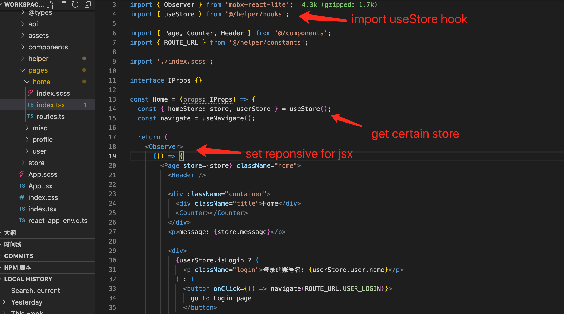
Task: Click the New File icon in explorer header
Action: pyautogui.click(x=50, y=4)
